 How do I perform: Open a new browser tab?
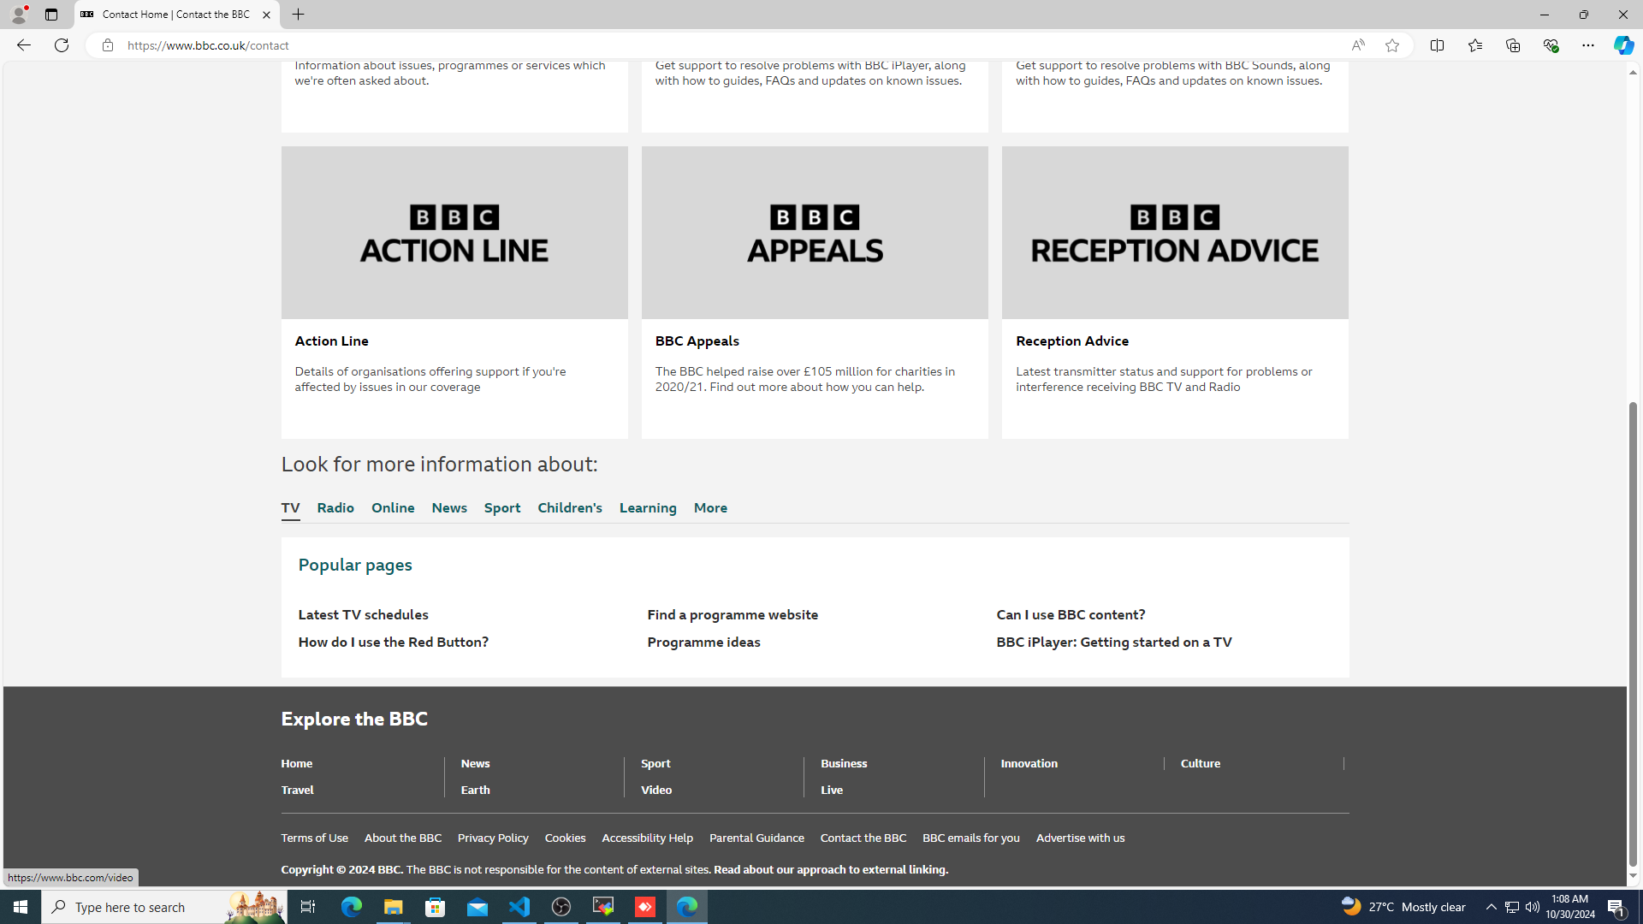[x=299, y=15]
